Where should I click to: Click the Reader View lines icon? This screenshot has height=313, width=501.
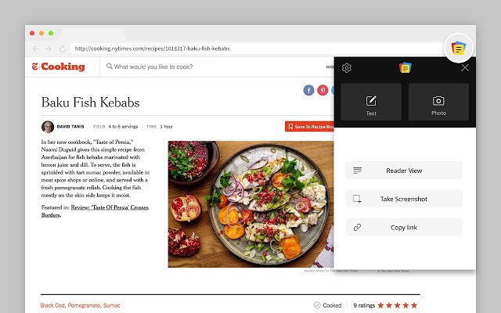357,171
